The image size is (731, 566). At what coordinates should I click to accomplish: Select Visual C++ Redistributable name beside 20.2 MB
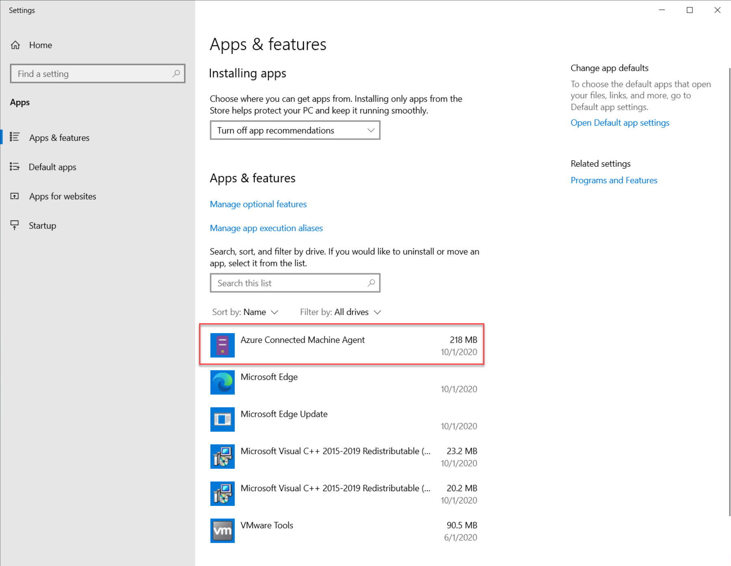point(336,488)
